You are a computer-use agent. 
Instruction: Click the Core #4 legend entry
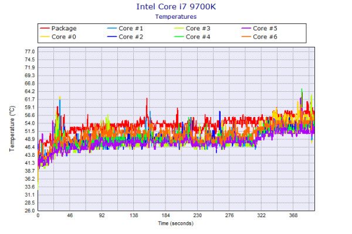pos(192,37)
